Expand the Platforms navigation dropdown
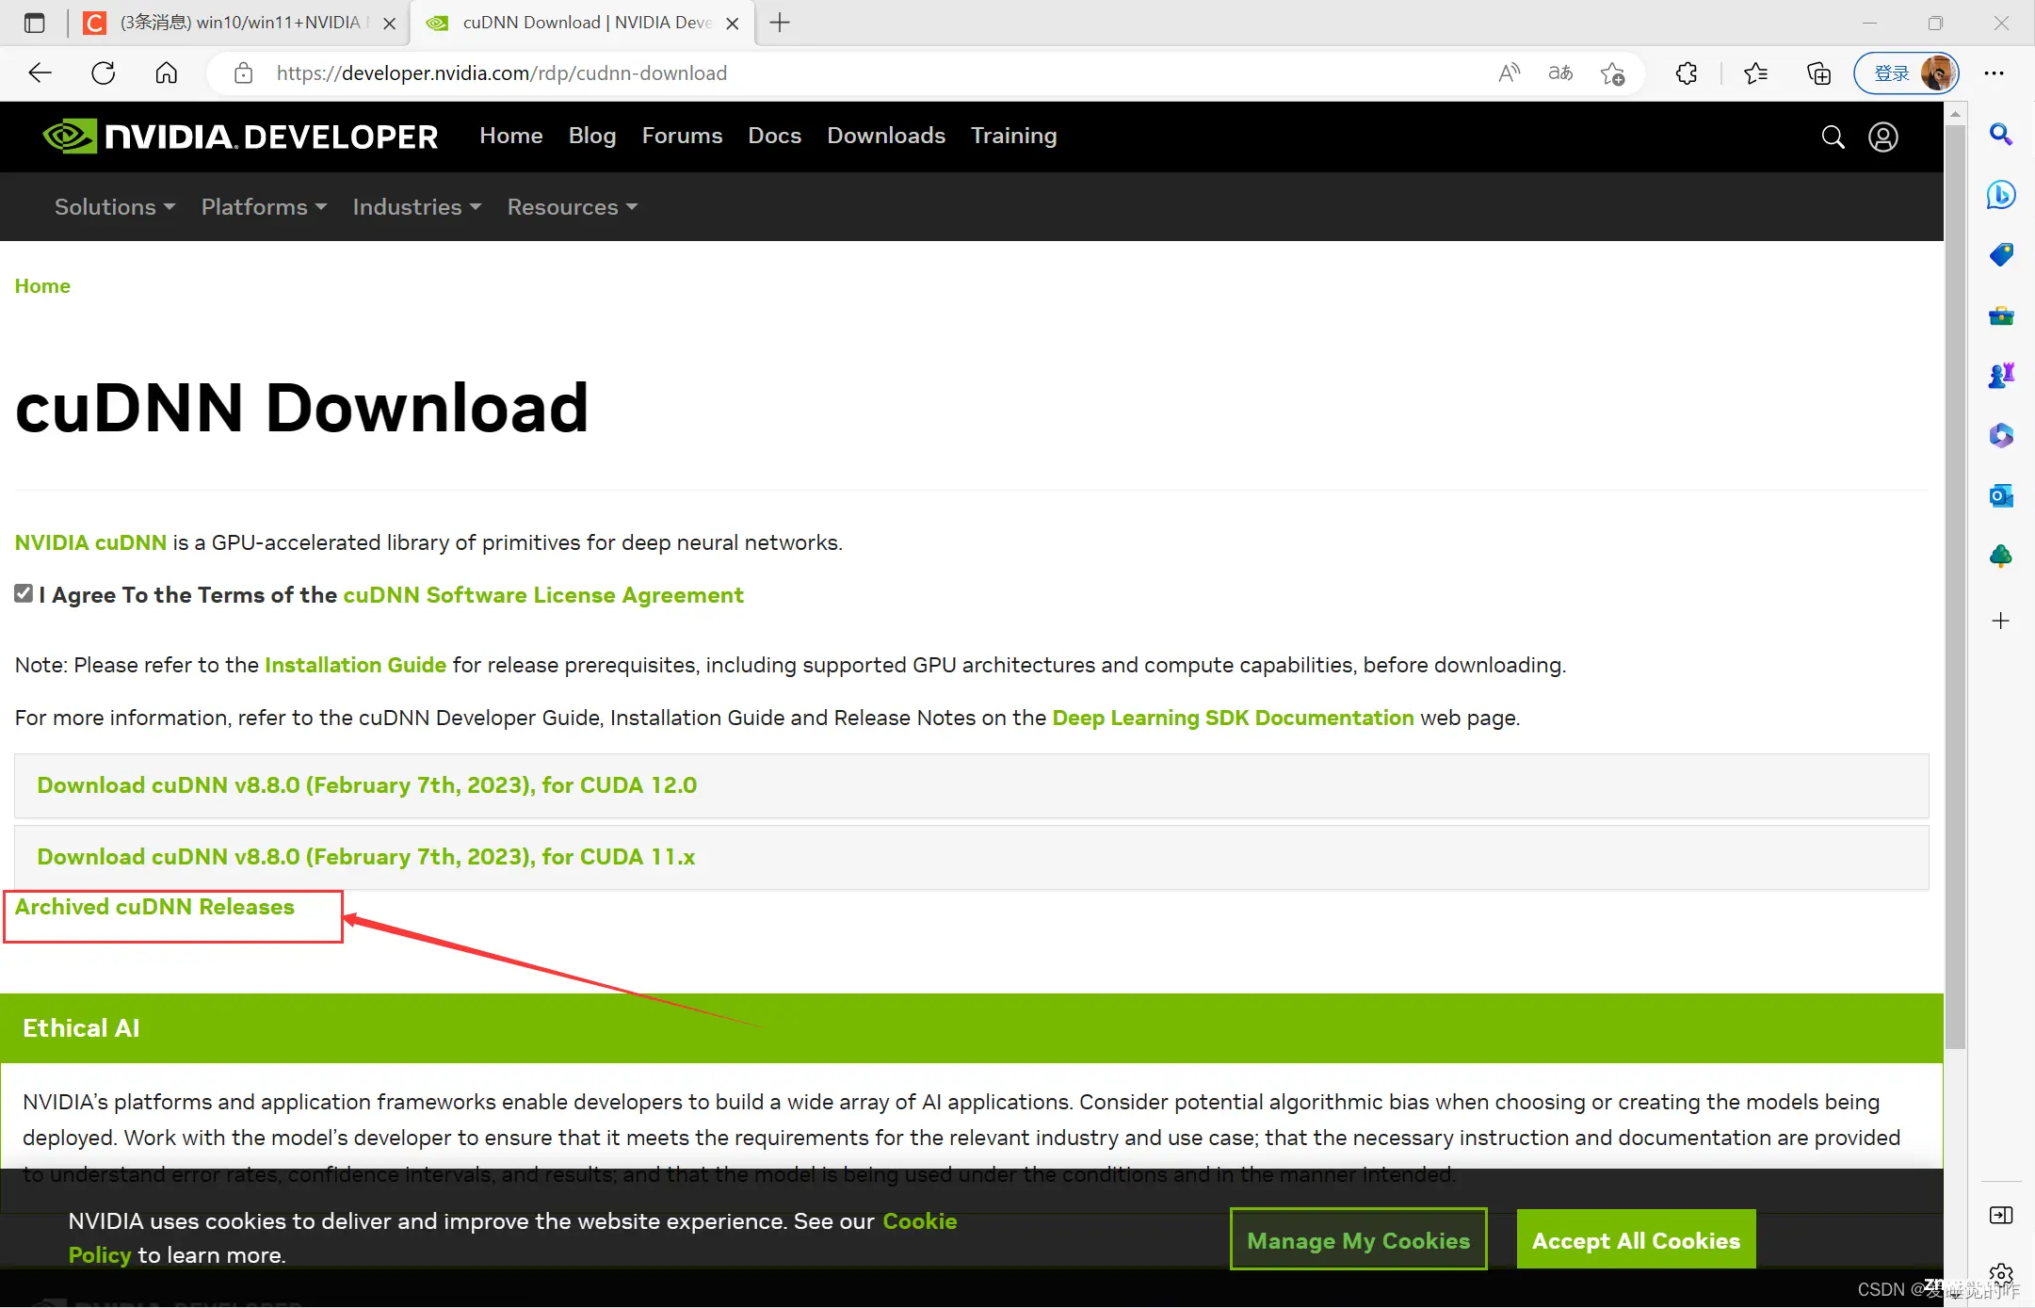The height and width of the screenshot is (1308, 2035). 264,206
